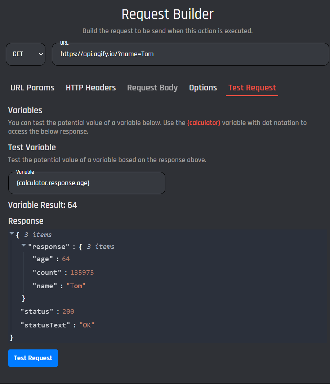Click the count value 135975
The height and width of the screenshot is (384, 330).
[82, 273]
